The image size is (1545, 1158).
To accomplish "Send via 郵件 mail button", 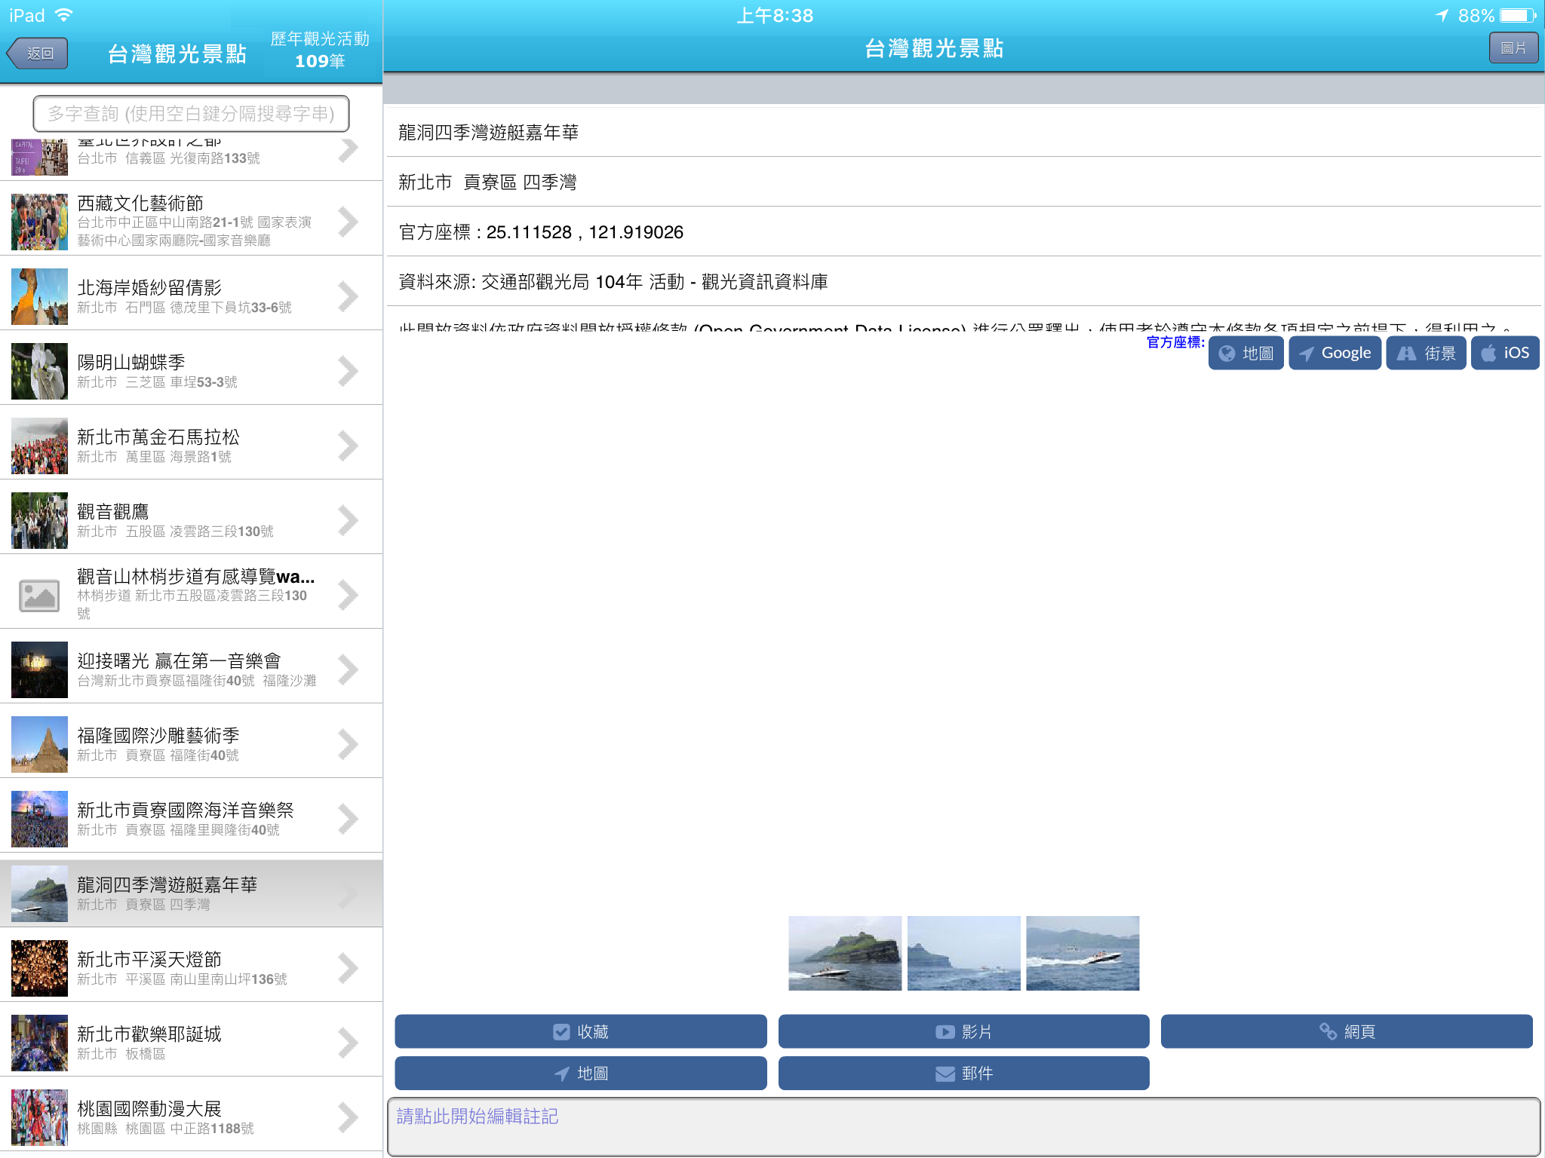I will pyautogui.click(x=964, y=1073).
